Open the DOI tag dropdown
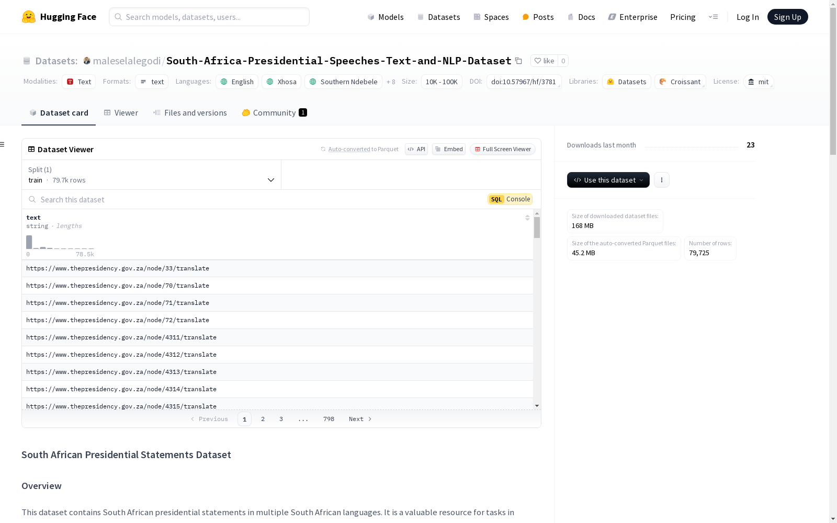Screen dimensions: 837x523 pyautogui.click(x=524, y=82)
